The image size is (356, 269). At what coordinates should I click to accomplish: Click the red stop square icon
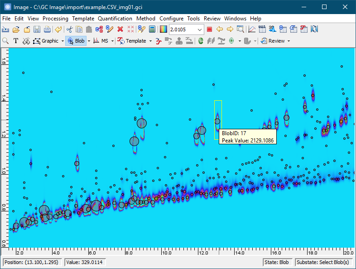tap(209, 29)
